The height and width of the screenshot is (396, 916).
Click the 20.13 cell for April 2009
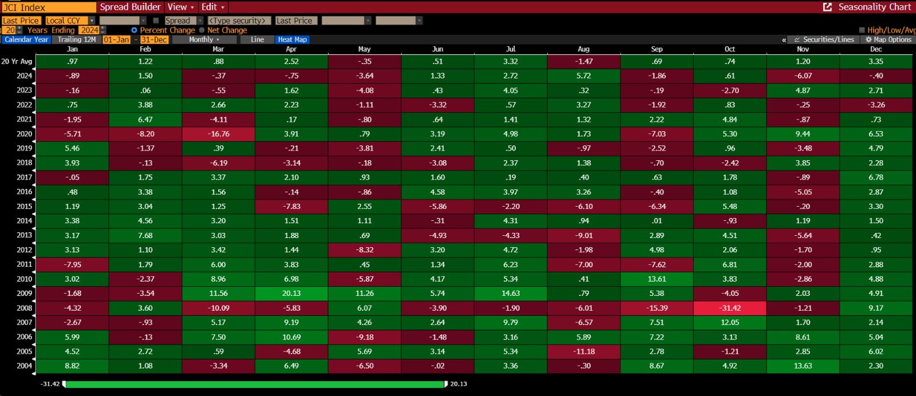pyautogui.click(x=291, y=294)
